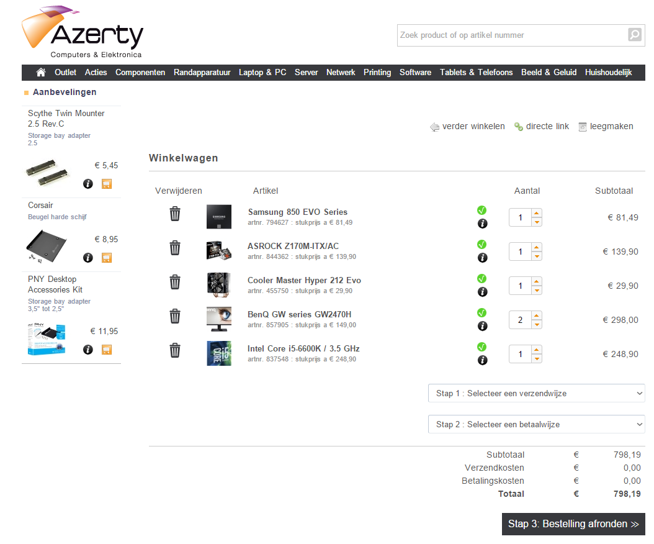
Task: Increase Cooler Master Hyper 212 quantity
Action: (537, 281)
